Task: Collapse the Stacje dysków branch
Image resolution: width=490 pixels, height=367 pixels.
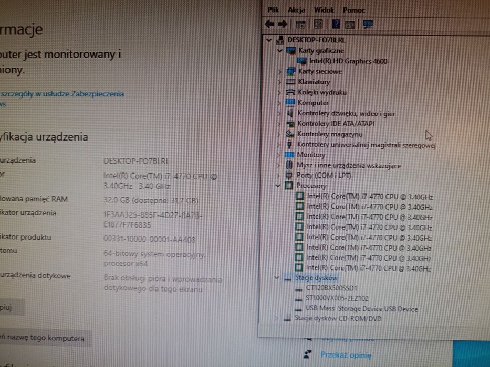Action: click(277, 277)
